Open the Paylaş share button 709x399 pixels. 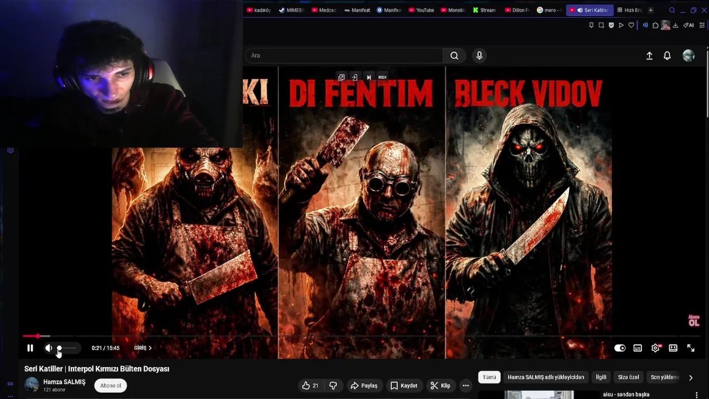(364, 386)
